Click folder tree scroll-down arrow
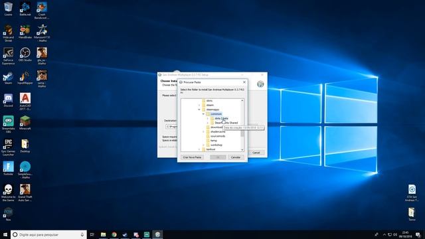 [242, 150]
